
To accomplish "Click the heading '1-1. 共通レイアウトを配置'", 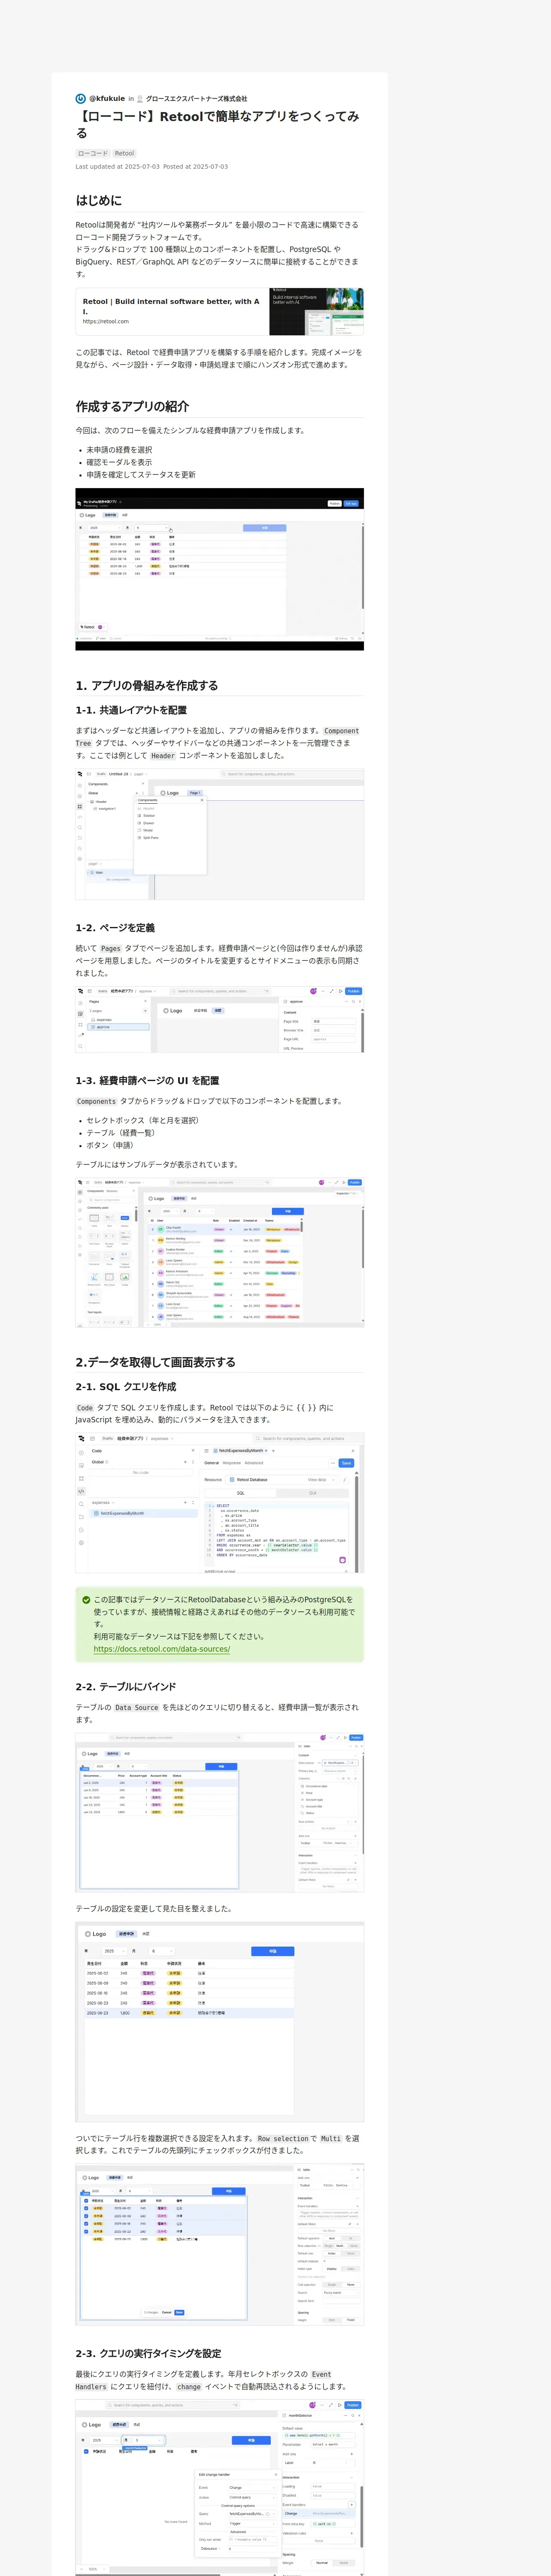I will 131,710.
